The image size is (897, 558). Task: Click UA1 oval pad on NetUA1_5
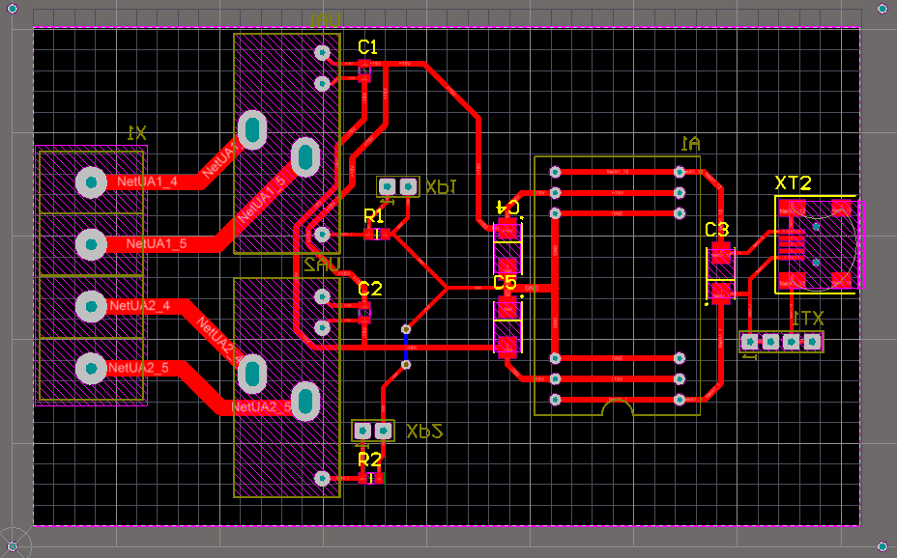click(x=305, y=156)
